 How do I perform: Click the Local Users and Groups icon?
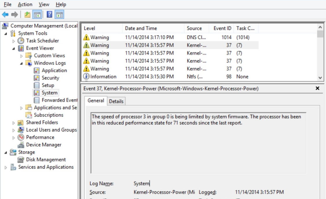pos(21,130)
